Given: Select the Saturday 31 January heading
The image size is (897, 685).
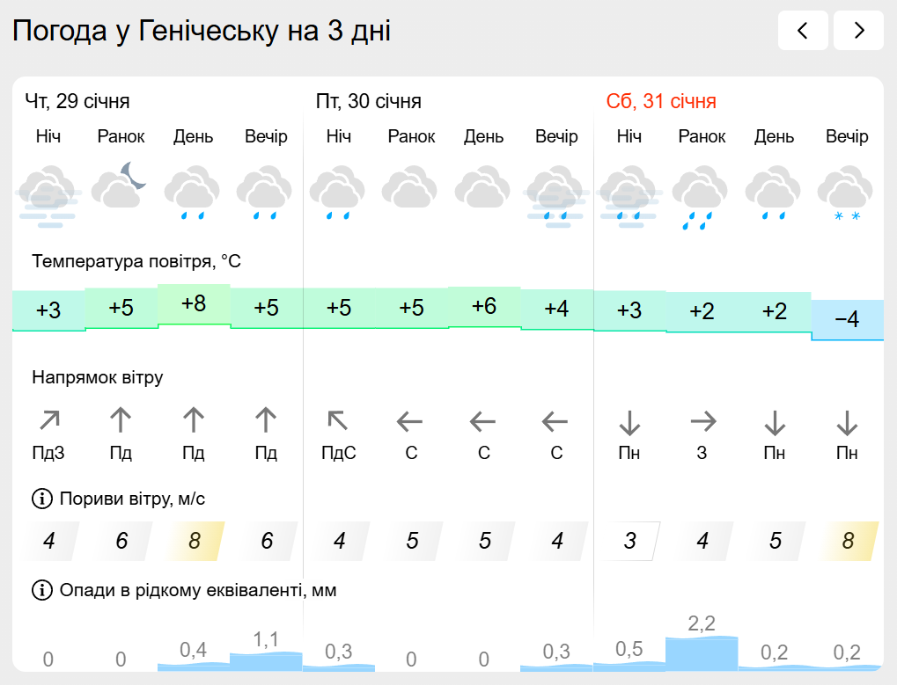Looking at the screenshot, I should pos(661,101).
